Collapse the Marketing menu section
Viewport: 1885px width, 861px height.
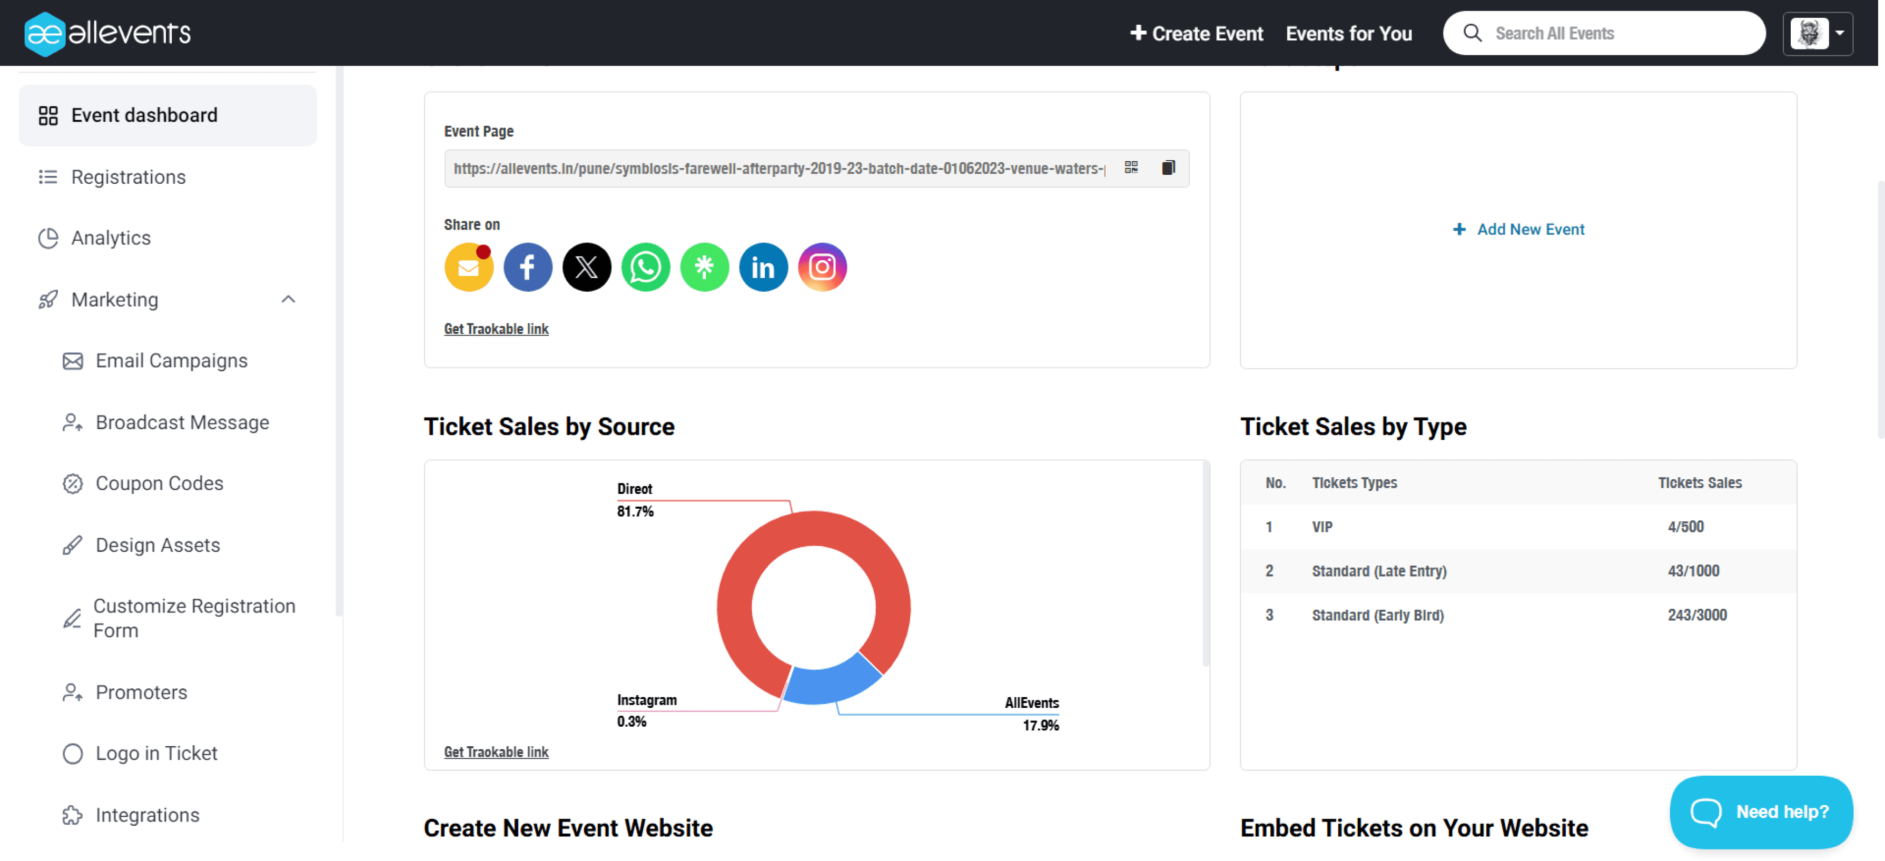click(288, 299)
